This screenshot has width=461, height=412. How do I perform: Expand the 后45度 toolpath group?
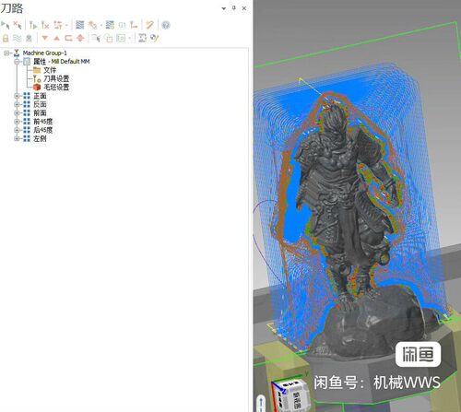18,130
